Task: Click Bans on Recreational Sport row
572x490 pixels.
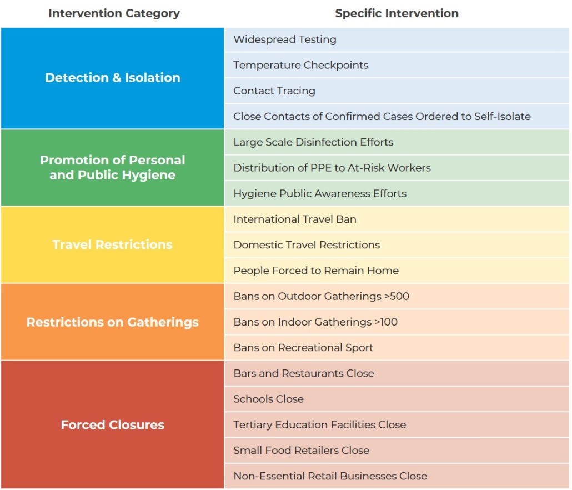Action: (397, 348)
